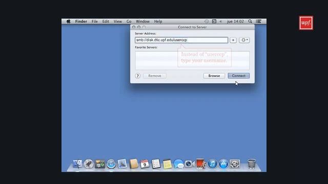Screen dimensions: 328x184
Task: Open the Go menu
Action: (129, 21)
